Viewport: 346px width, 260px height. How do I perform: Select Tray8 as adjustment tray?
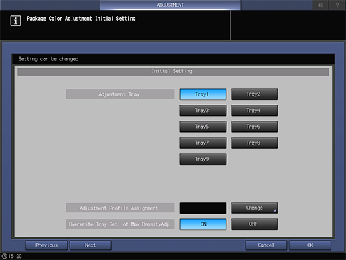pos(254,143)
